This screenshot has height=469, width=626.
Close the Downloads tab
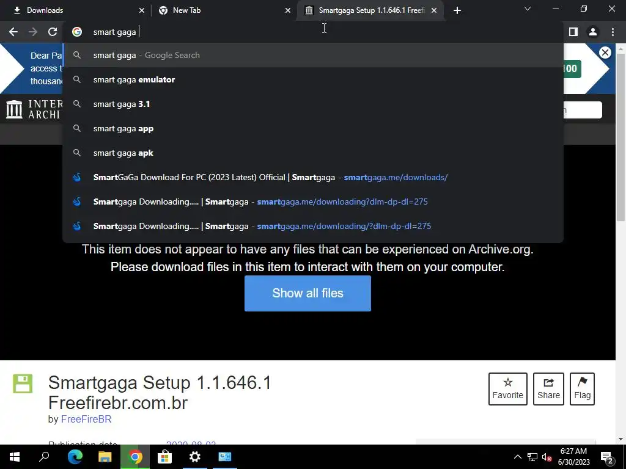(142, 10)
